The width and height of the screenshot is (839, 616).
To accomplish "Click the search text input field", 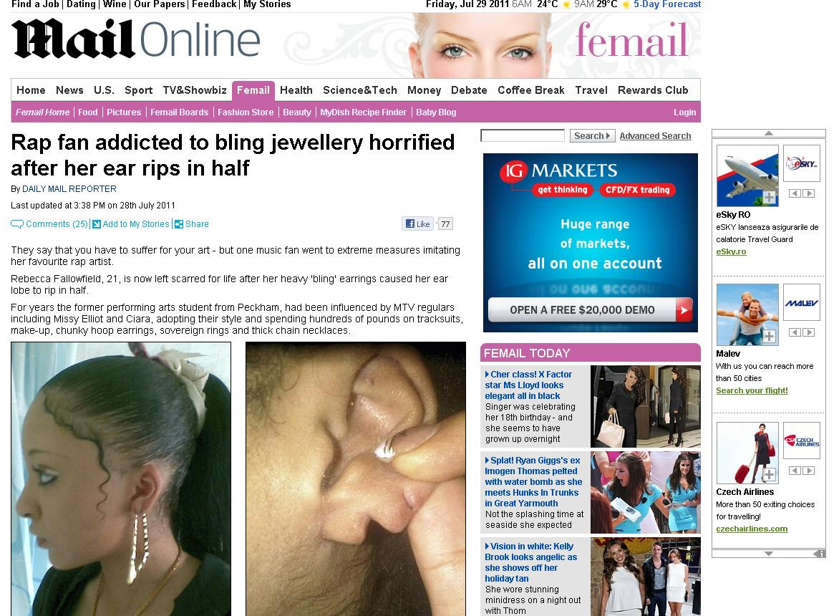I will click(523, 136).
